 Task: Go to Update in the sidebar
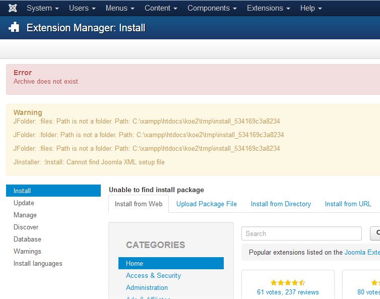click(x=24, y=203)
